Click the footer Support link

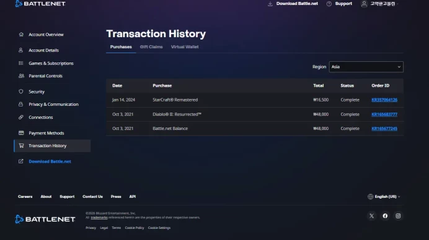(67, 197)
